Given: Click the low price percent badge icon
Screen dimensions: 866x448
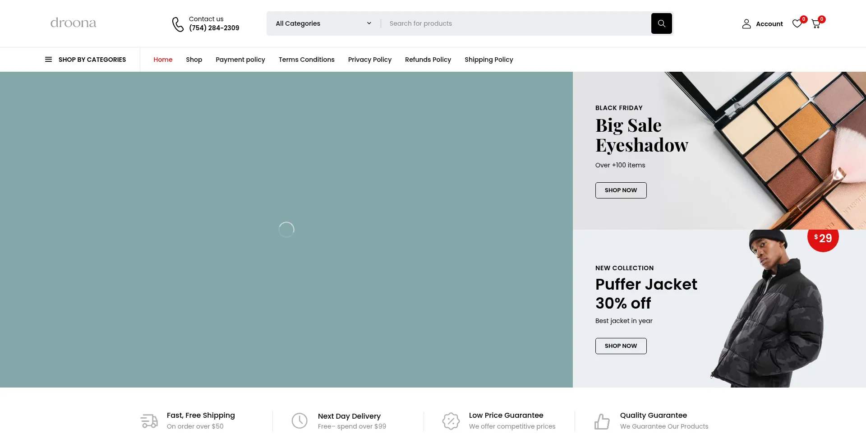Looking at the screenshot, I should 451,421.
